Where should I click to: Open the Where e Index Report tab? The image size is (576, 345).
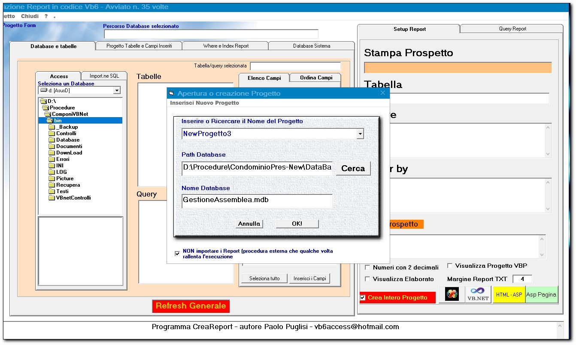[226, 46]
